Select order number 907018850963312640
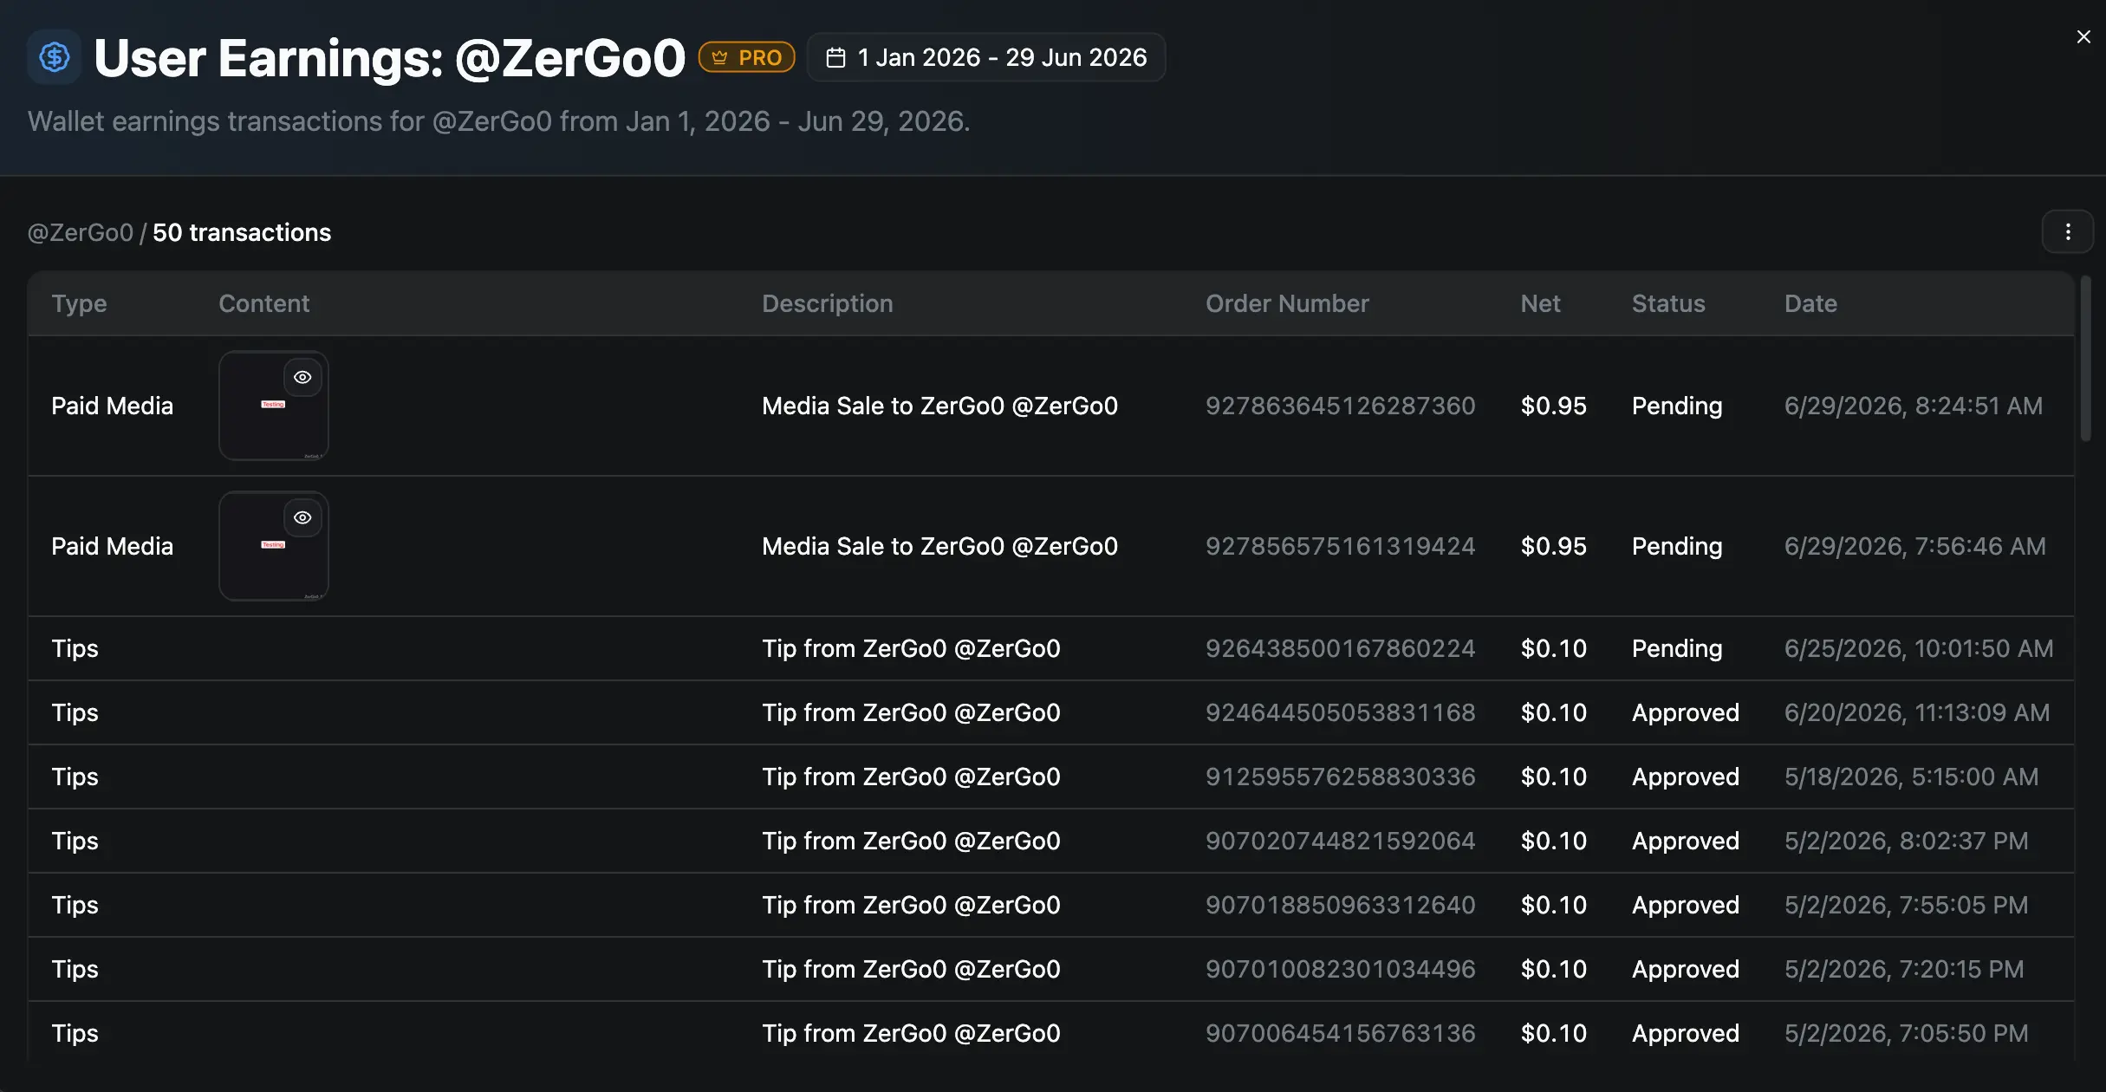 pos(1340,905)
